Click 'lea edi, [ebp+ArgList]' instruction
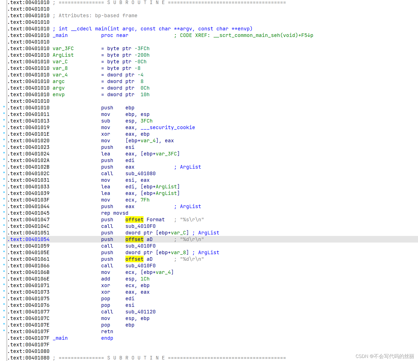 click(x=141, y=187)
